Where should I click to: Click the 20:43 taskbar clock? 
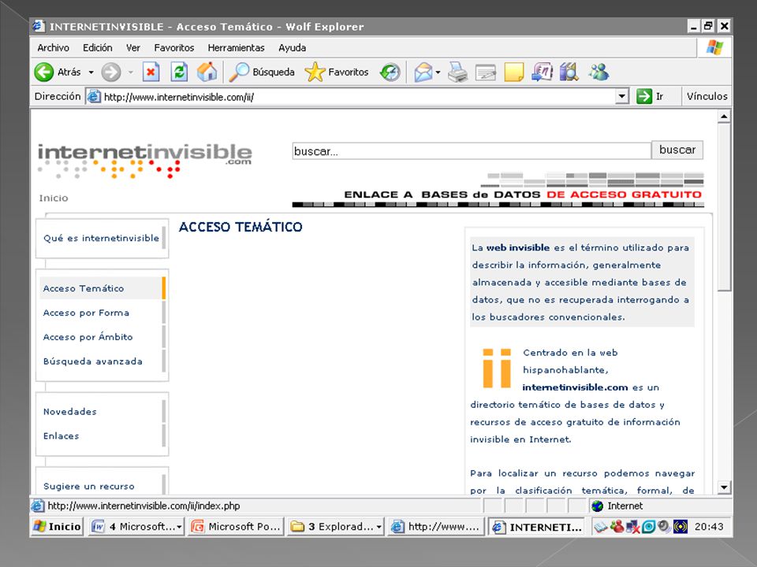pyautogui.click(x=709, y=527)
